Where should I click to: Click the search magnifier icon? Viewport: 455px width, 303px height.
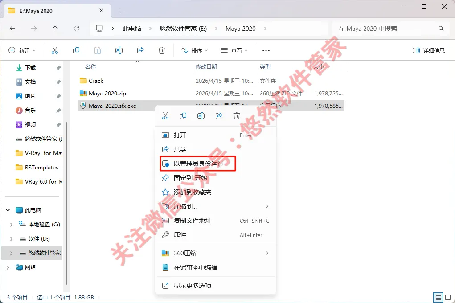click(441, 29)
